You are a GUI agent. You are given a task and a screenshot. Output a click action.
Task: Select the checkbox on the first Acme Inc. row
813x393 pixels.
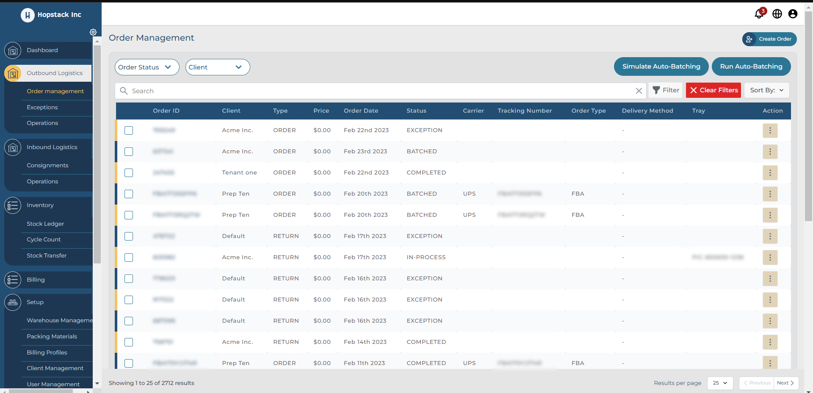129,130
